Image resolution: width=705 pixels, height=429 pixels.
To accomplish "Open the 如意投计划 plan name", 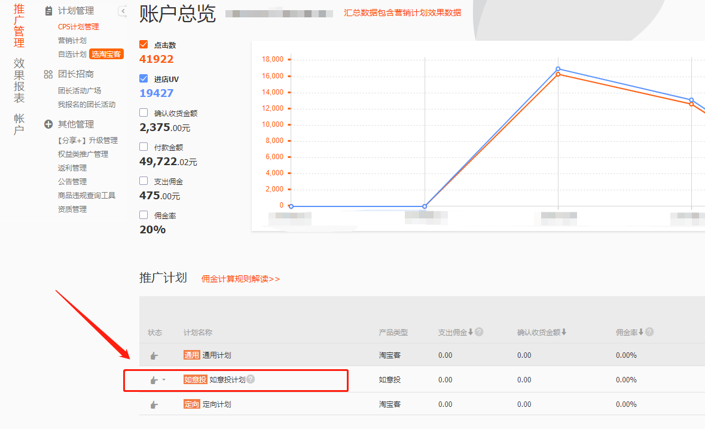I will [227, 379].
